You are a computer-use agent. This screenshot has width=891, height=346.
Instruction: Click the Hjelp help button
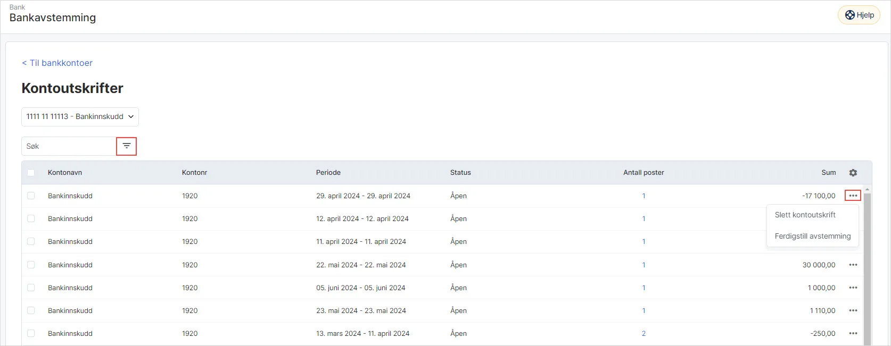pos(859,15)
